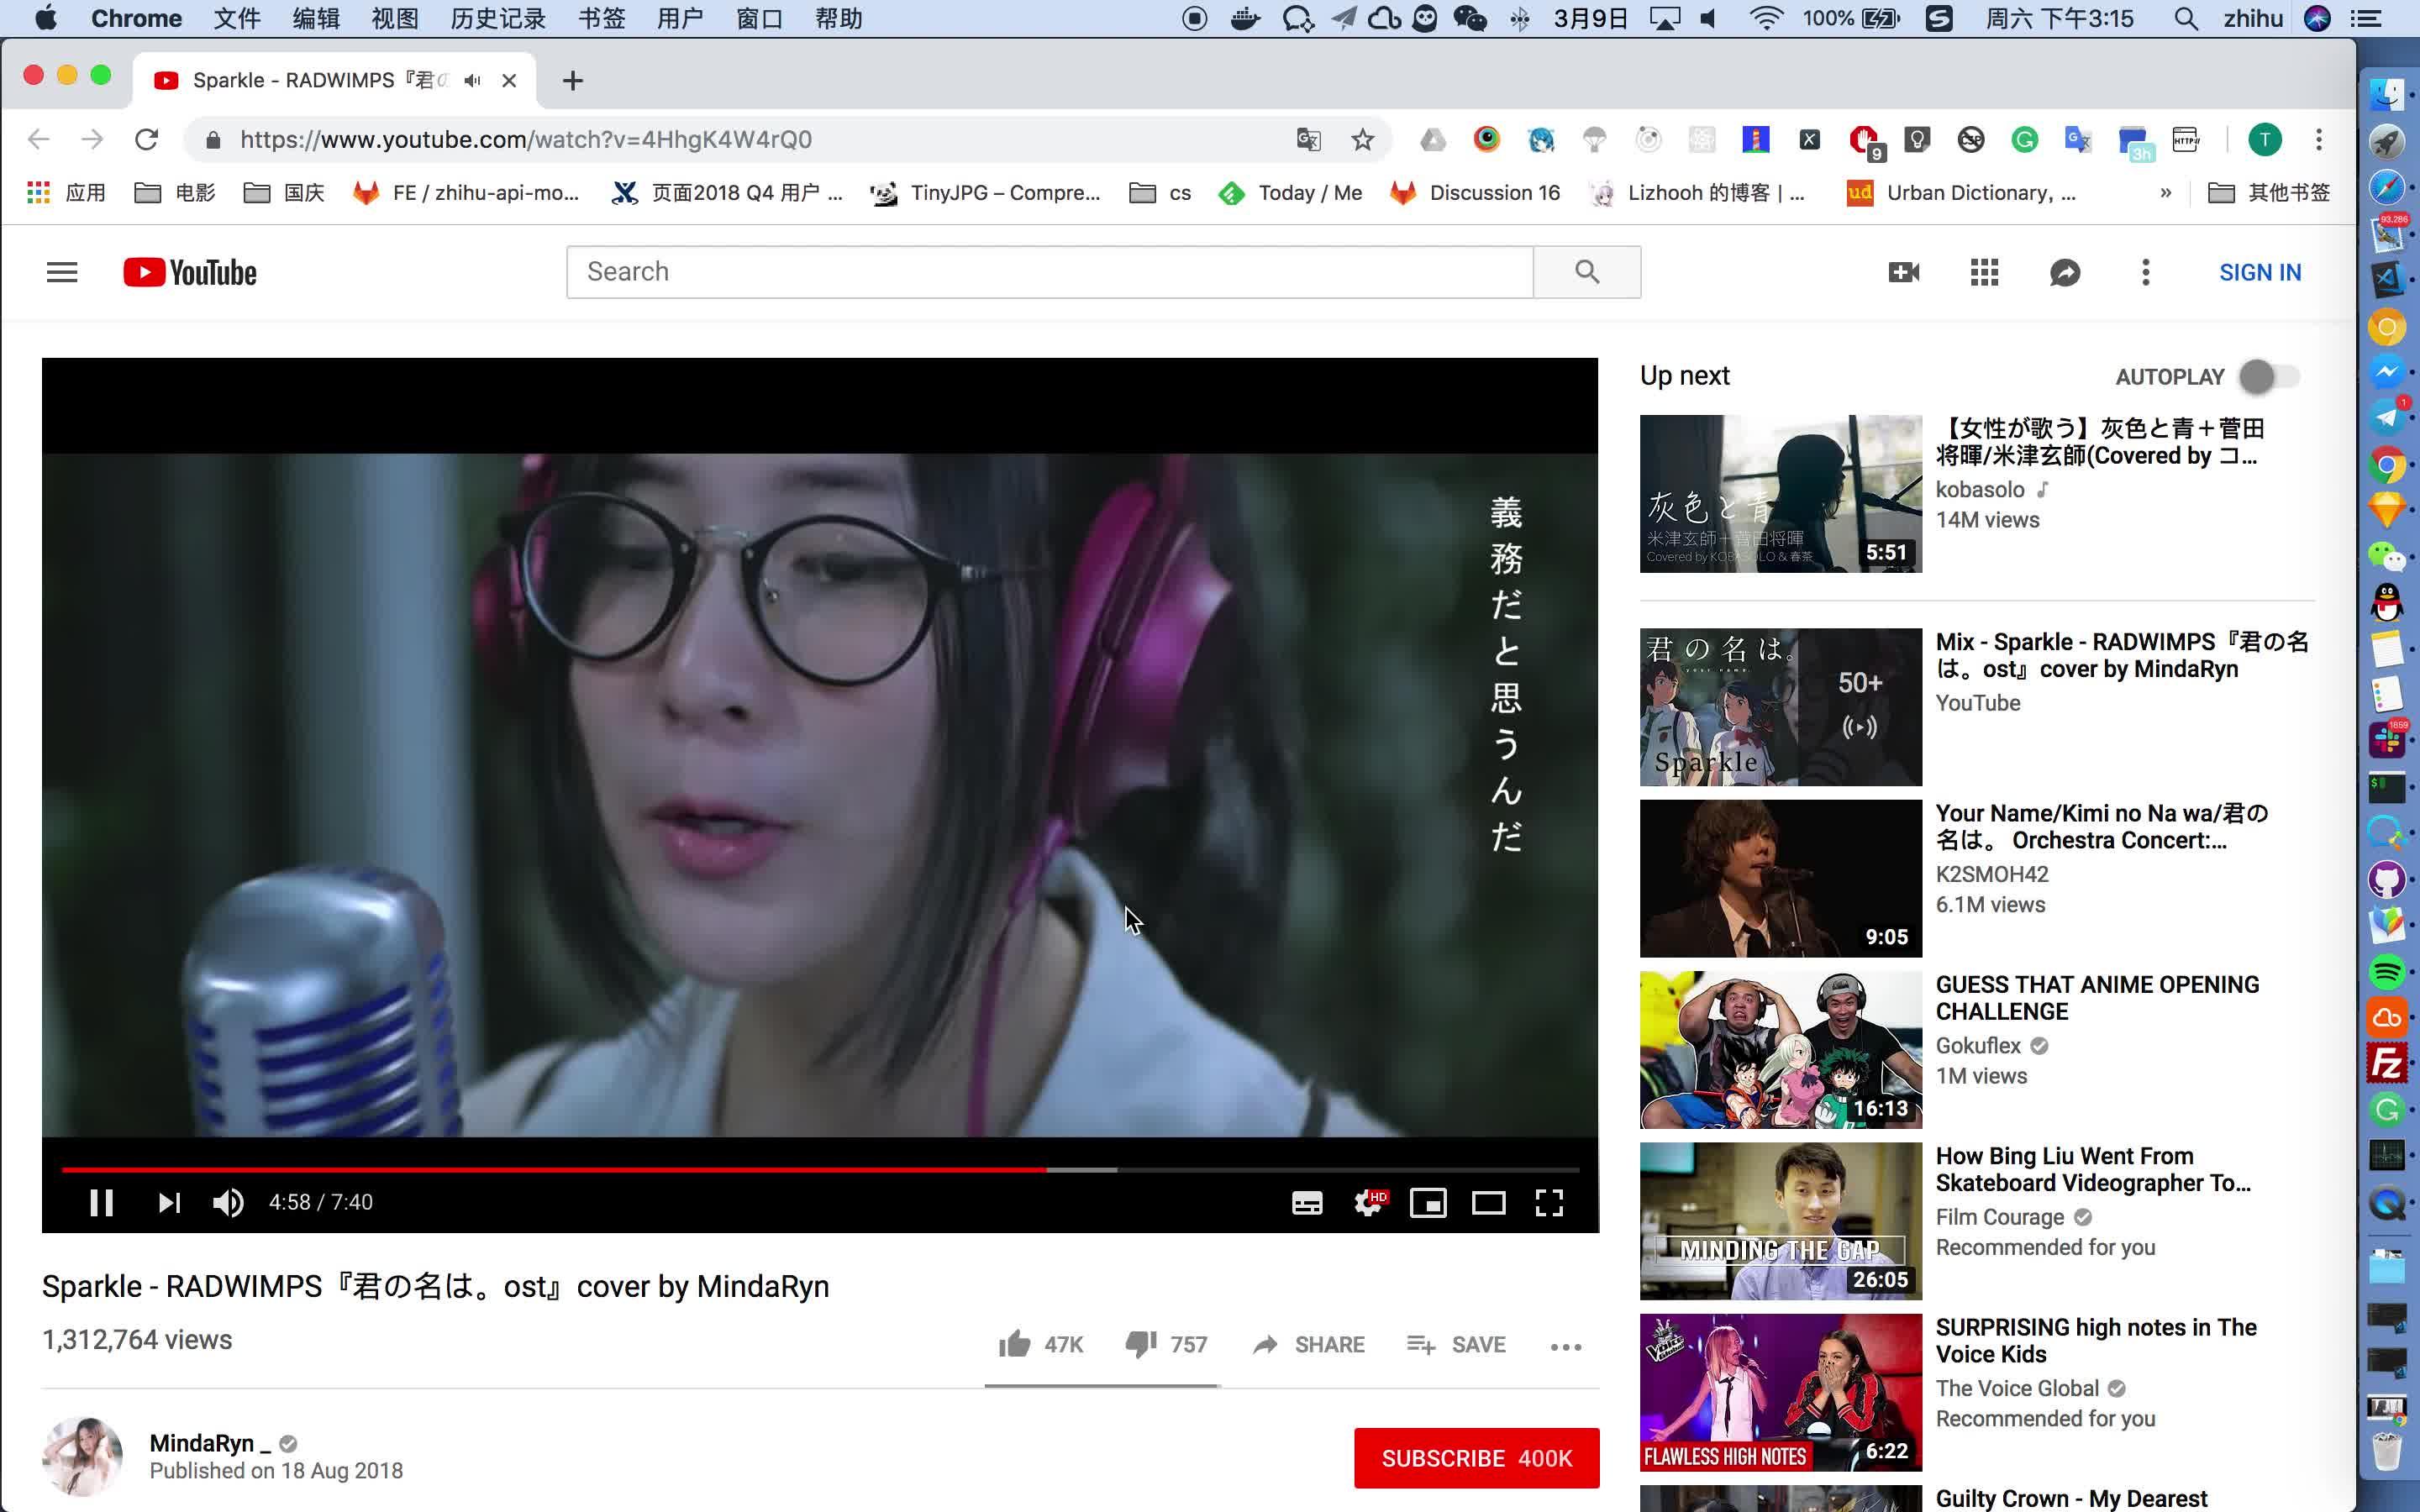Expand more actions ellipsis below video
Image resolution: width=2420 pixels, height=1512 pixels.
click(1565, 1346)
